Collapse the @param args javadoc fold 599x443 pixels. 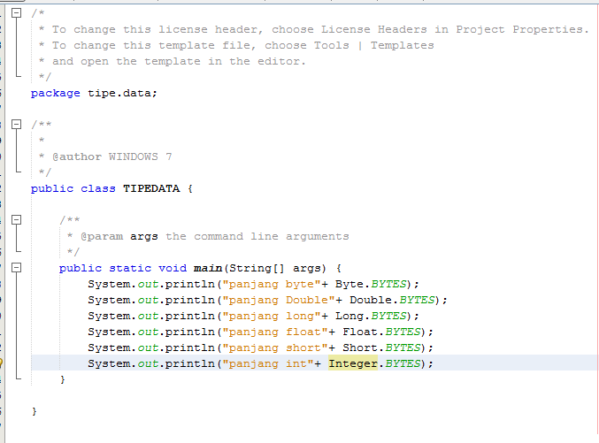pos(16,219)
